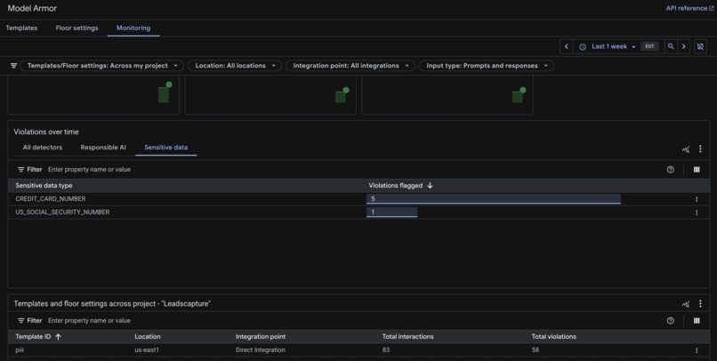Screen dimensions: 717x361
Task: Expand Location: All locations dropdown
Action: click(x=234, y=66)
